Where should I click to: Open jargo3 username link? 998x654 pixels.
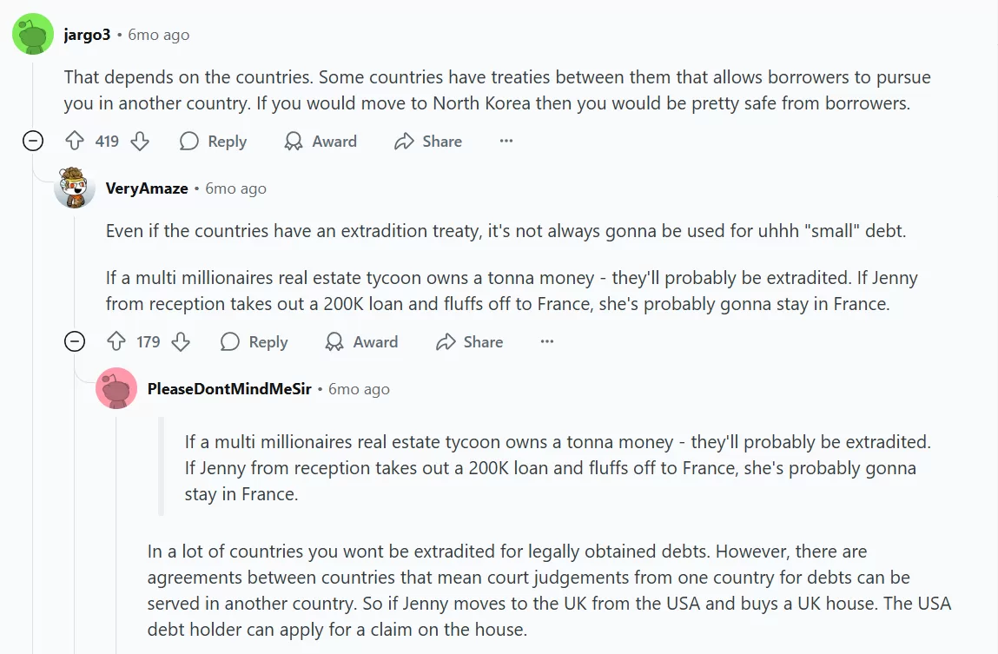click(87, 36)
